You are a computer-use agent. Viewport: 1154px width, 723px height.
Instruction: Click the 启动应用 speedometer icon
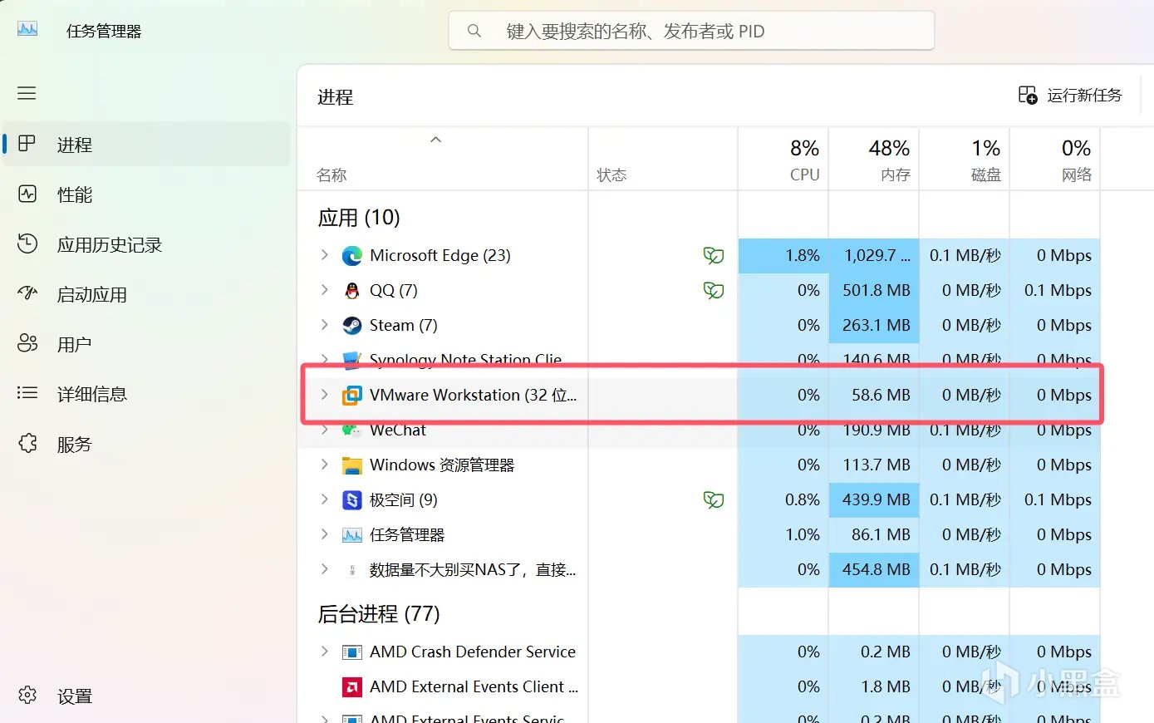[27, 293]
